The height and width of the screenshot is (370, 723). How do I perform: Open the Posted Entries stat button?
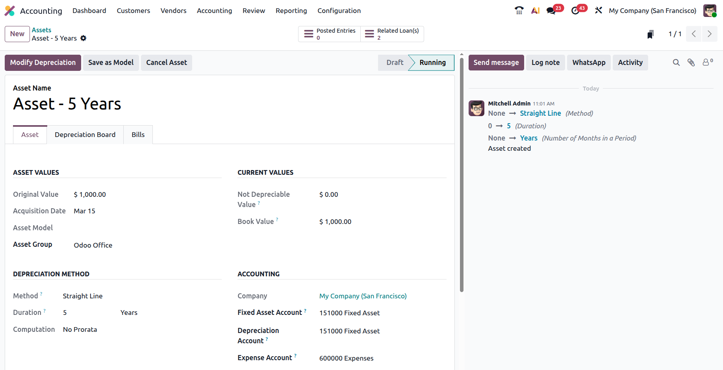tap(330, 34)
